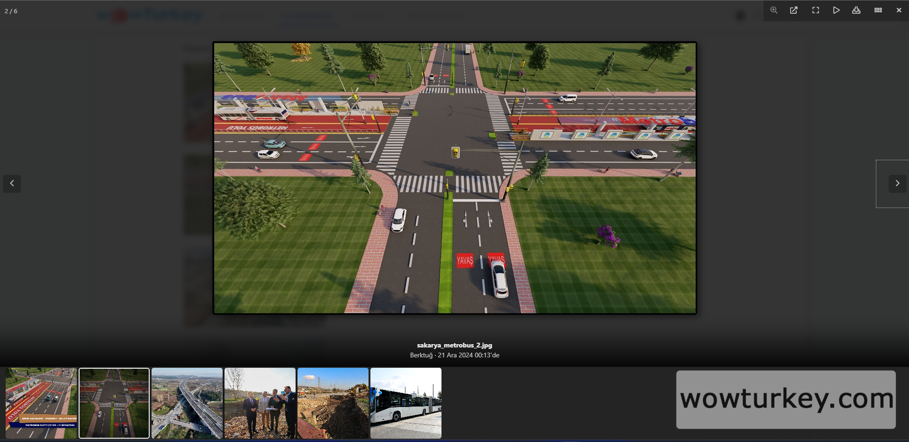View the excavation site photo thumbnail
Image resolution: width=909 pixels, height=442 pixels.
[333, 403]
